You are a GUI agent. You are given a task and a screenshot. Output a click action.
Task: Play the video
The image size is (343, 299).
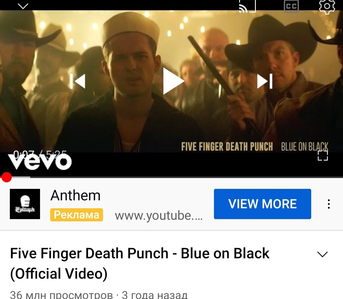(173, 81)
